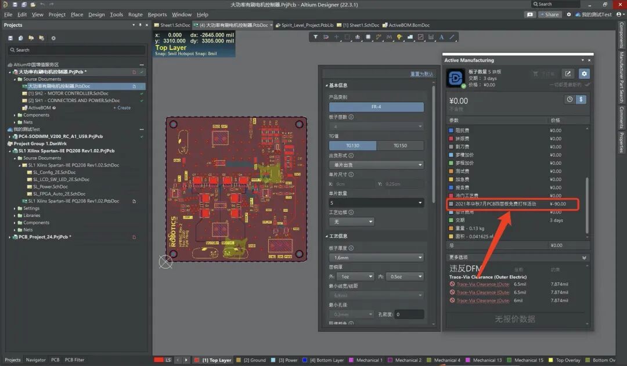Select TG130 option

(352, 146)
